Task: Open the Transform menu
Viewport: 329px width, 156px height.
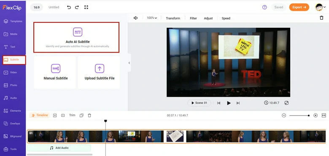Action: pos(173,19)
